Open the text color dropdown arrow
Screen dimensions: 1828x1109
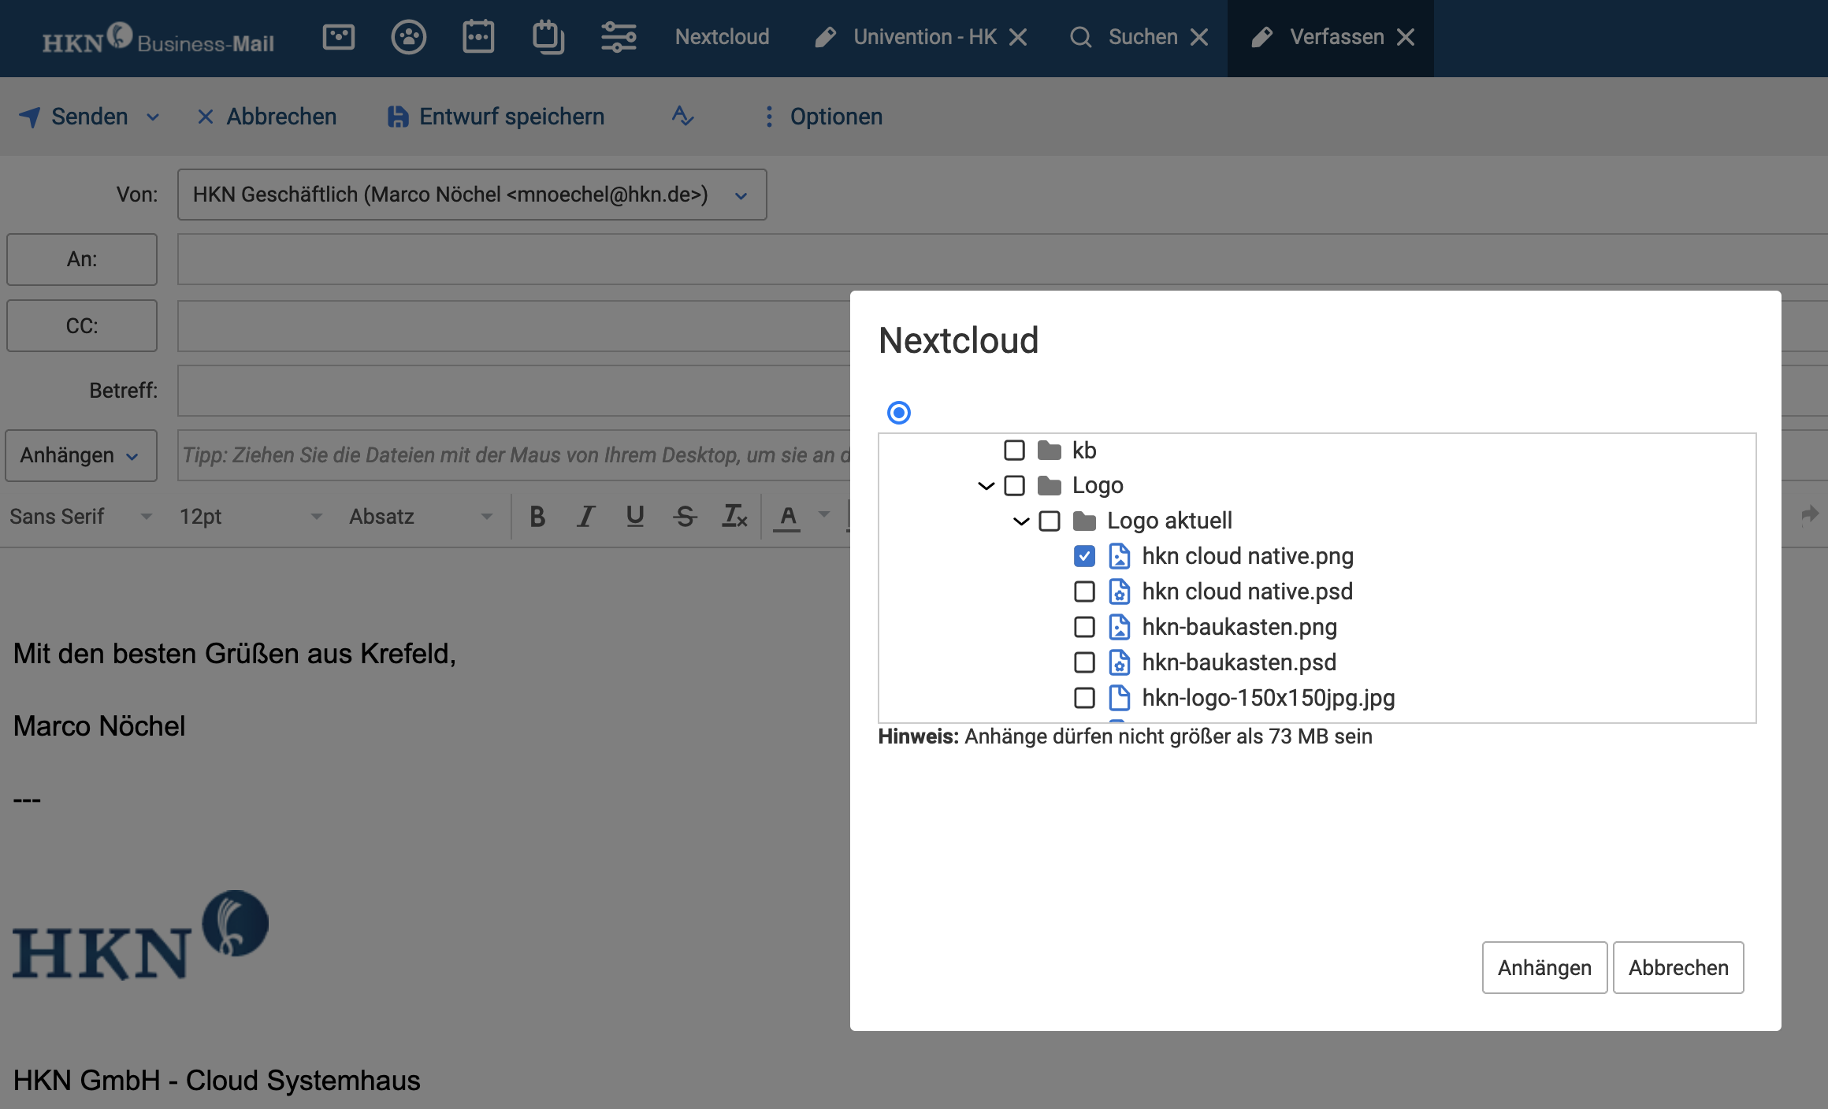pyautogui.click(x=824, y=515)
